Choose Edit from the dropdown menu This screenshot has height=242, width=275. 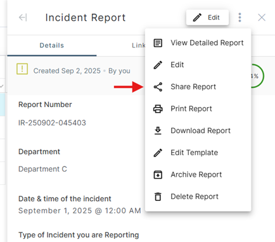[198, 65]
